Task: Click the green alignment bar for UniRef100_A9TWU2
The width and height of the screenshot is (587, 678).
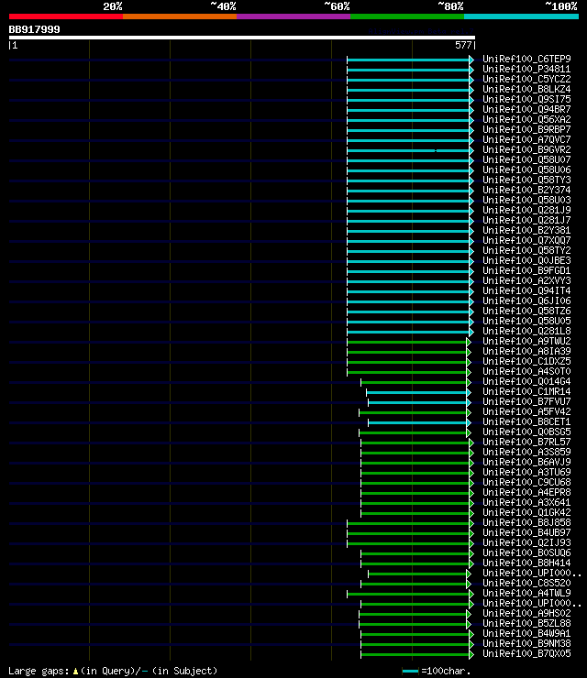Action: 407,342
